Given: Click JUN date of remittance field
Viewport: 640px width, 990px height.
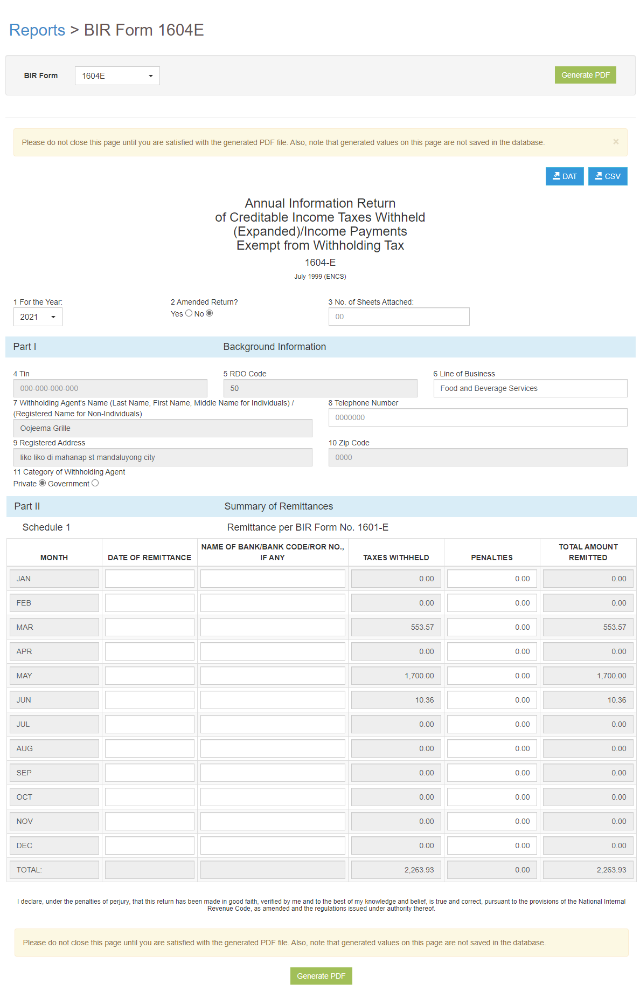Looking at the screenshot, I should tap(149, 700).
